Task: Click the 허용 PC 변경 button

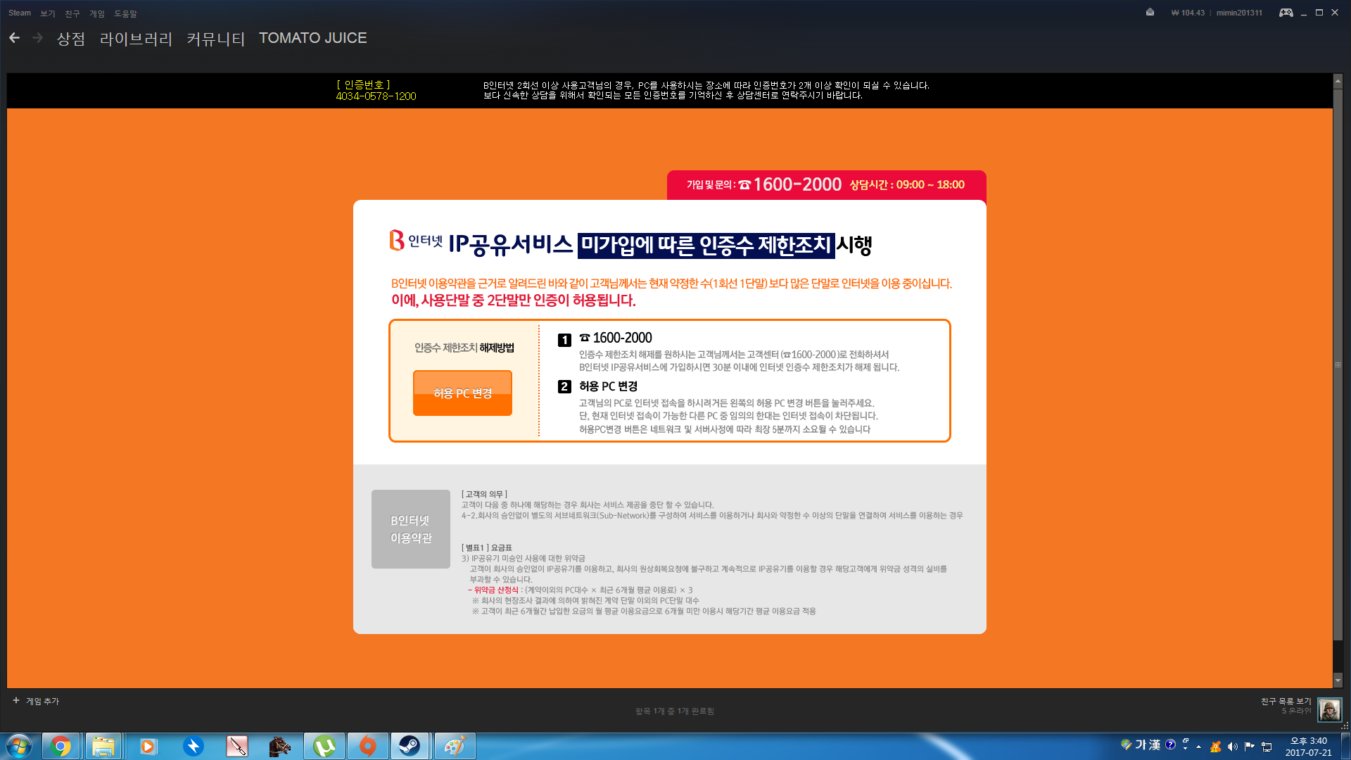Action: point(462,393)
